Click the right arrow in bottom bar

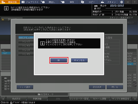tap(135, 99)
